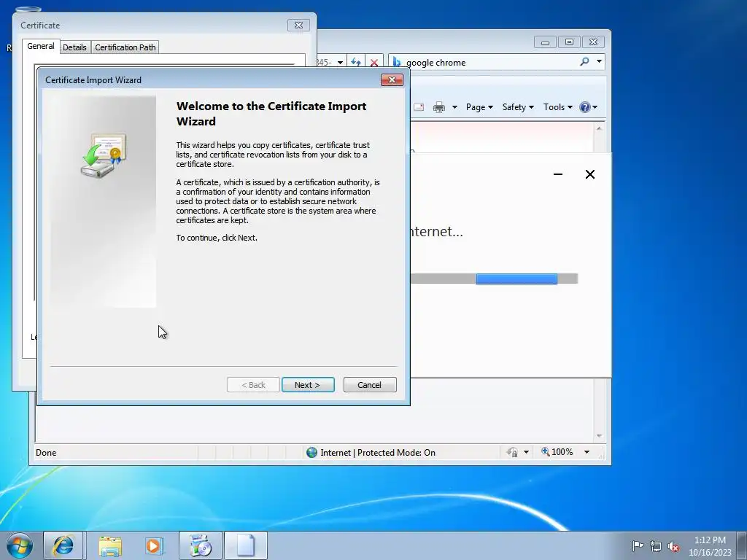Click the muted volume tray icon
The width and height of the screenshot is (747, 560).
click(673, 546)
